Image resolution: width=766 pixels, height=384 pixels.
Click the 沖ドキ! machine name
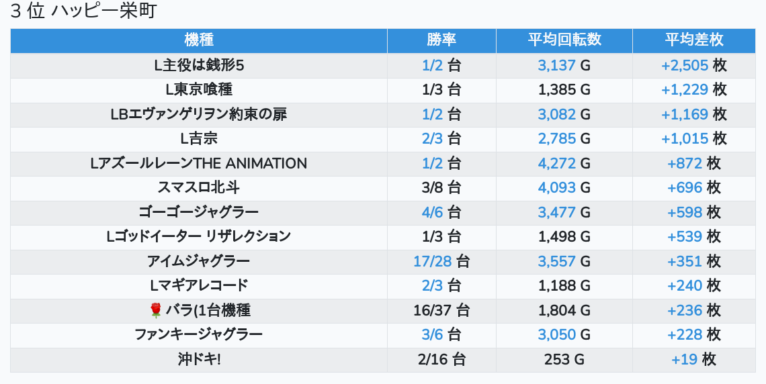[199, 360]
